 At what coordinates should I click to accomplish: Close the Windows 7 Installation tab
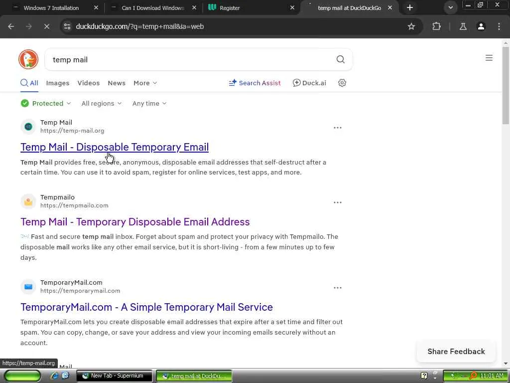(96, 8)
